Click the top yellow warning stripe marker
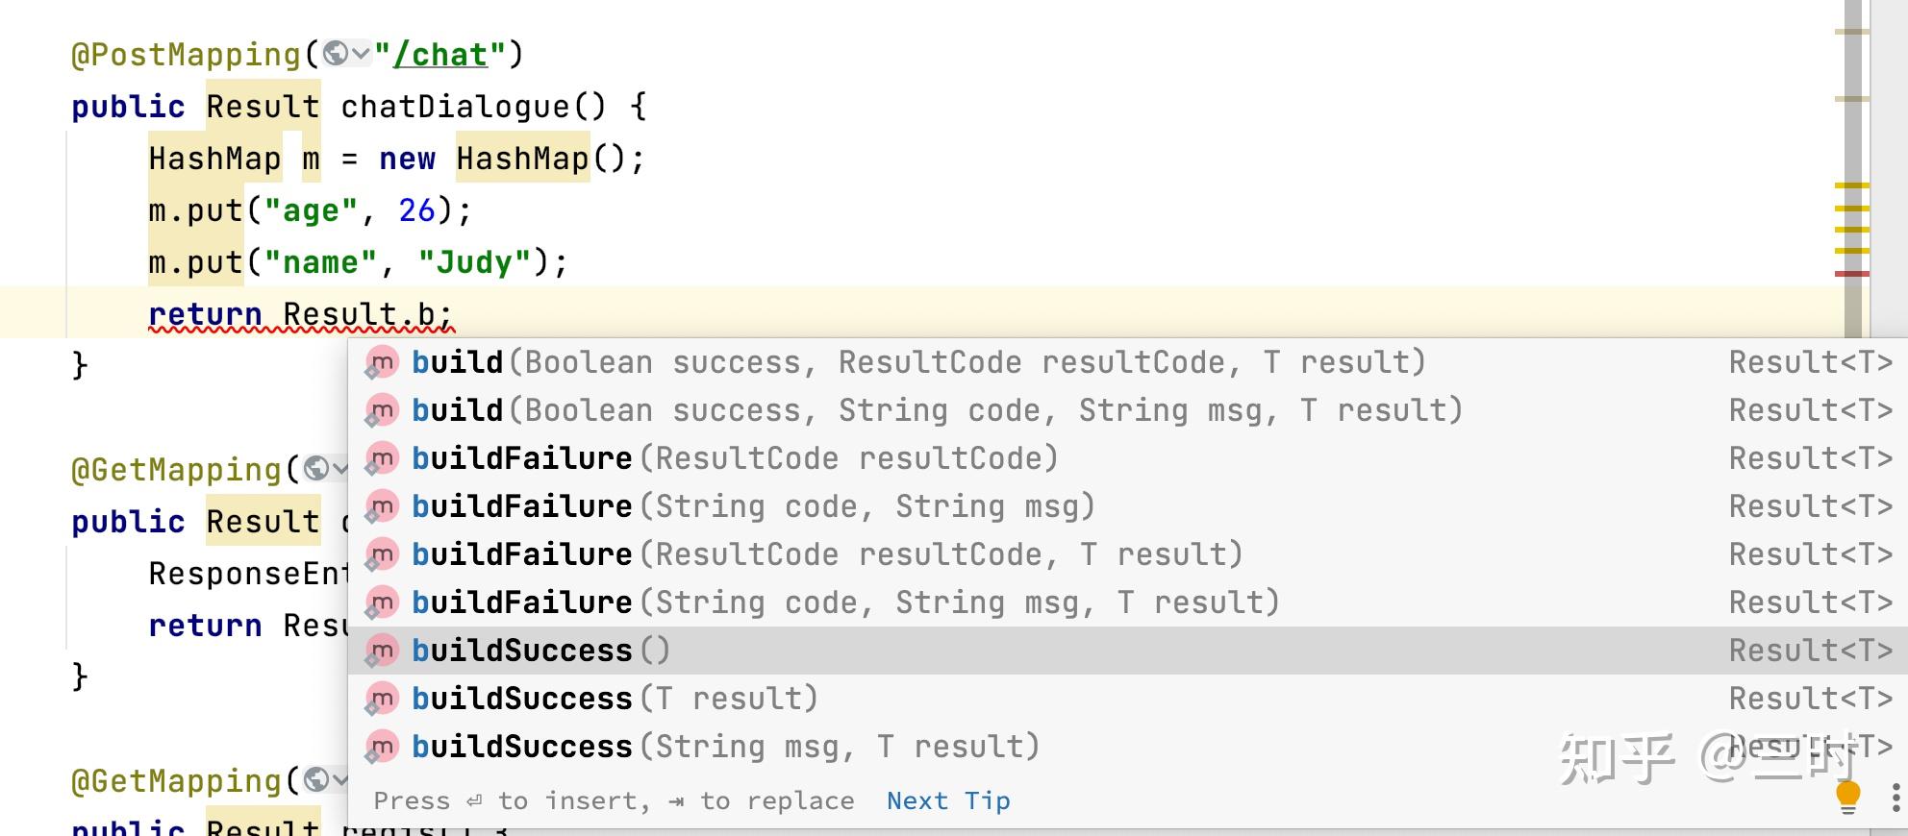This screenshot has height=836, width=1908. pos(1852,185)
